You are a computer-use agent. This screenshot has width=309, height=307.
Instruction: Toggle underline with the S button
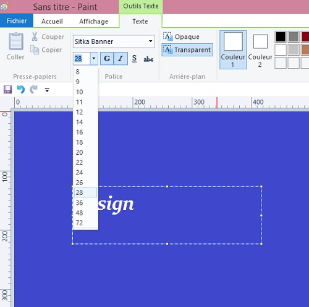134,59
